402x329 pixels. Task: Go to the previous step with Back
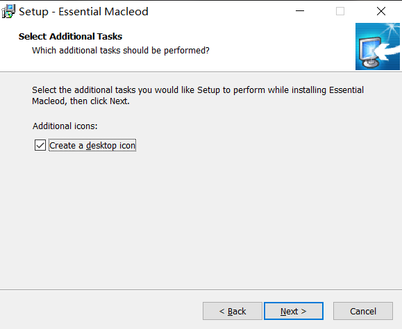[233, 311]
